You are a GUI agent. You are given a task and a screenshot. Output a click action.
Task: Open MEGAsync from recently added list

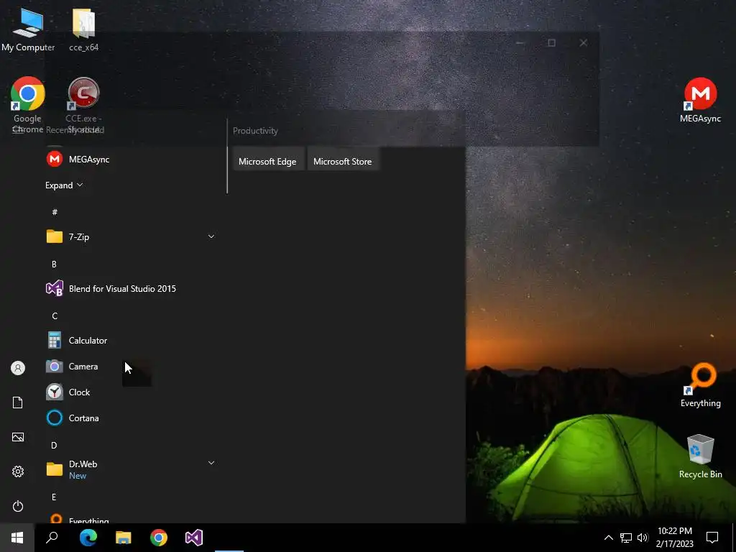(130, 159)
